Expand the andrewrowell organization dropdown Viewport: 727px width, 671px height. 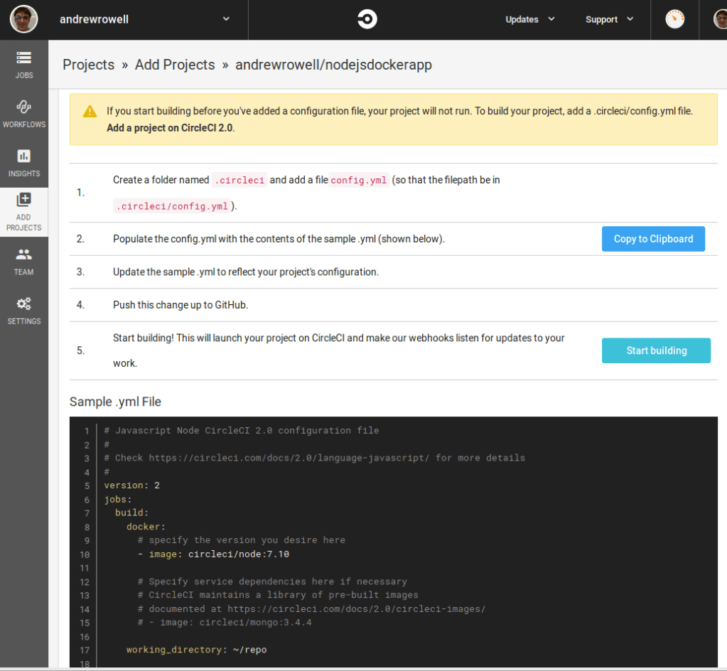click(x=226, y=20)
